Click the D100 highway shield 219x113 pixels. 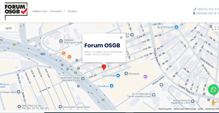point(43,54)
